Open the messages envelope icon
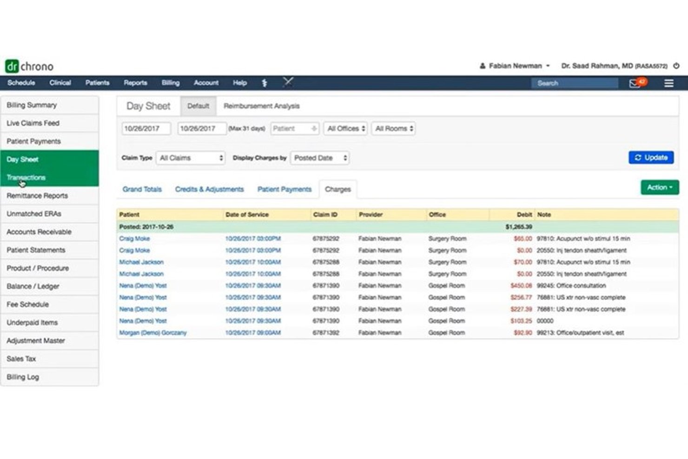 coord(635,83)
